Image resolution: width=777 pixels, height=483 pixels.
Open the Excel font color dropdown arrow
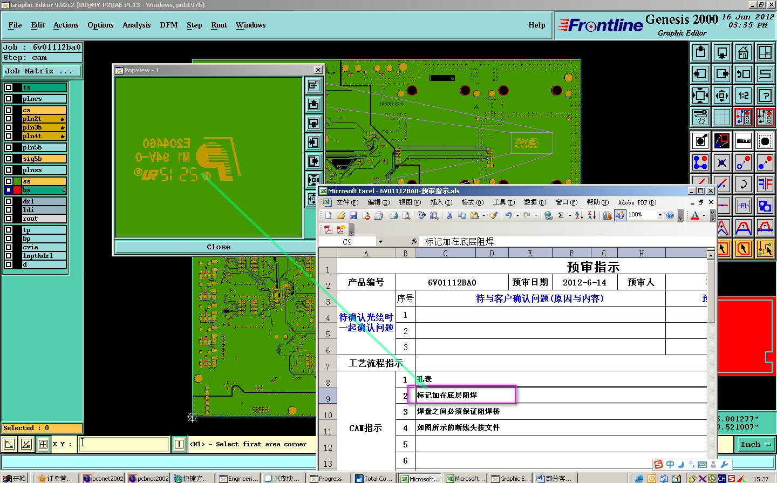tap(704, 215)
